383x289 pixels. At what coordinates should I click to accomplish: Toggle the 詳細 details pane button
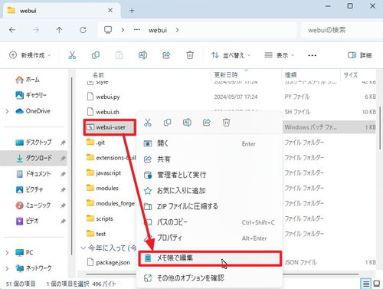click(359, 55)
